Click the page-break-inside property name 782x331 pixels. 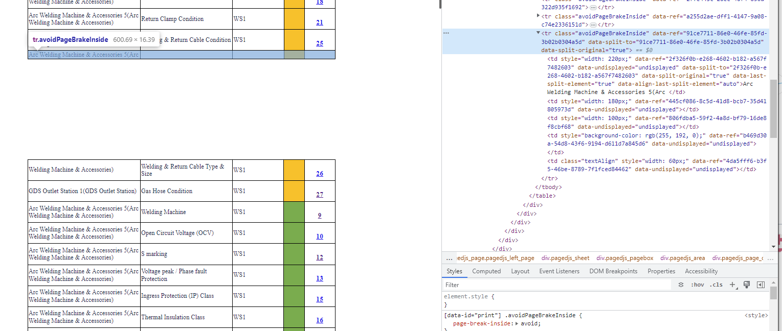tap(482, 323)
